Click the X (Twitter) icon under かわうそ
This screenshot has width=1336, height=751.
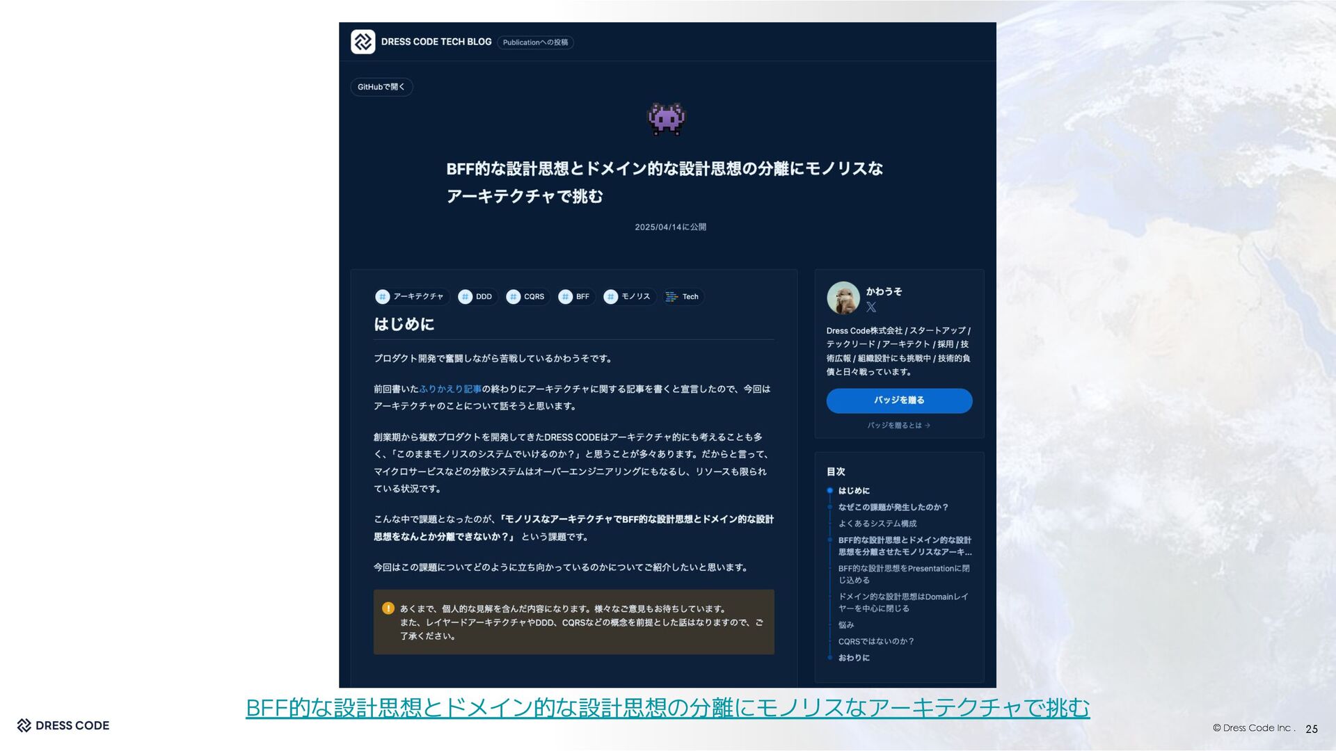871,307
